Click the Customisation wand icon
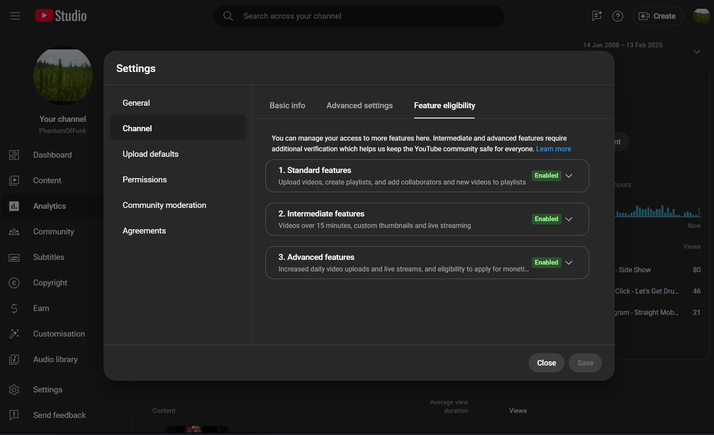714x435 pixels. tap(14, 334)
